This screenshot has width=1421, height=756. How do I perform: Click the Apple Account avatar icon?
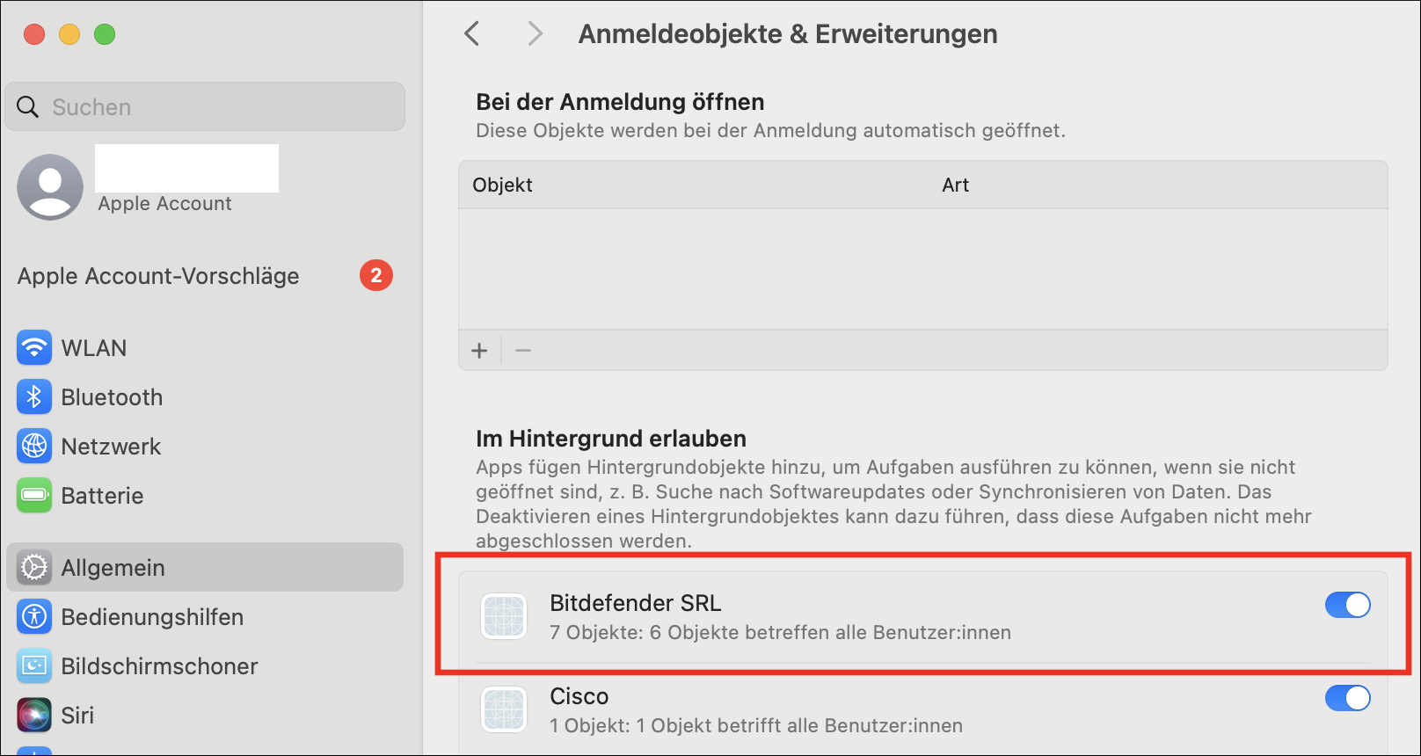tap(50, 187)
